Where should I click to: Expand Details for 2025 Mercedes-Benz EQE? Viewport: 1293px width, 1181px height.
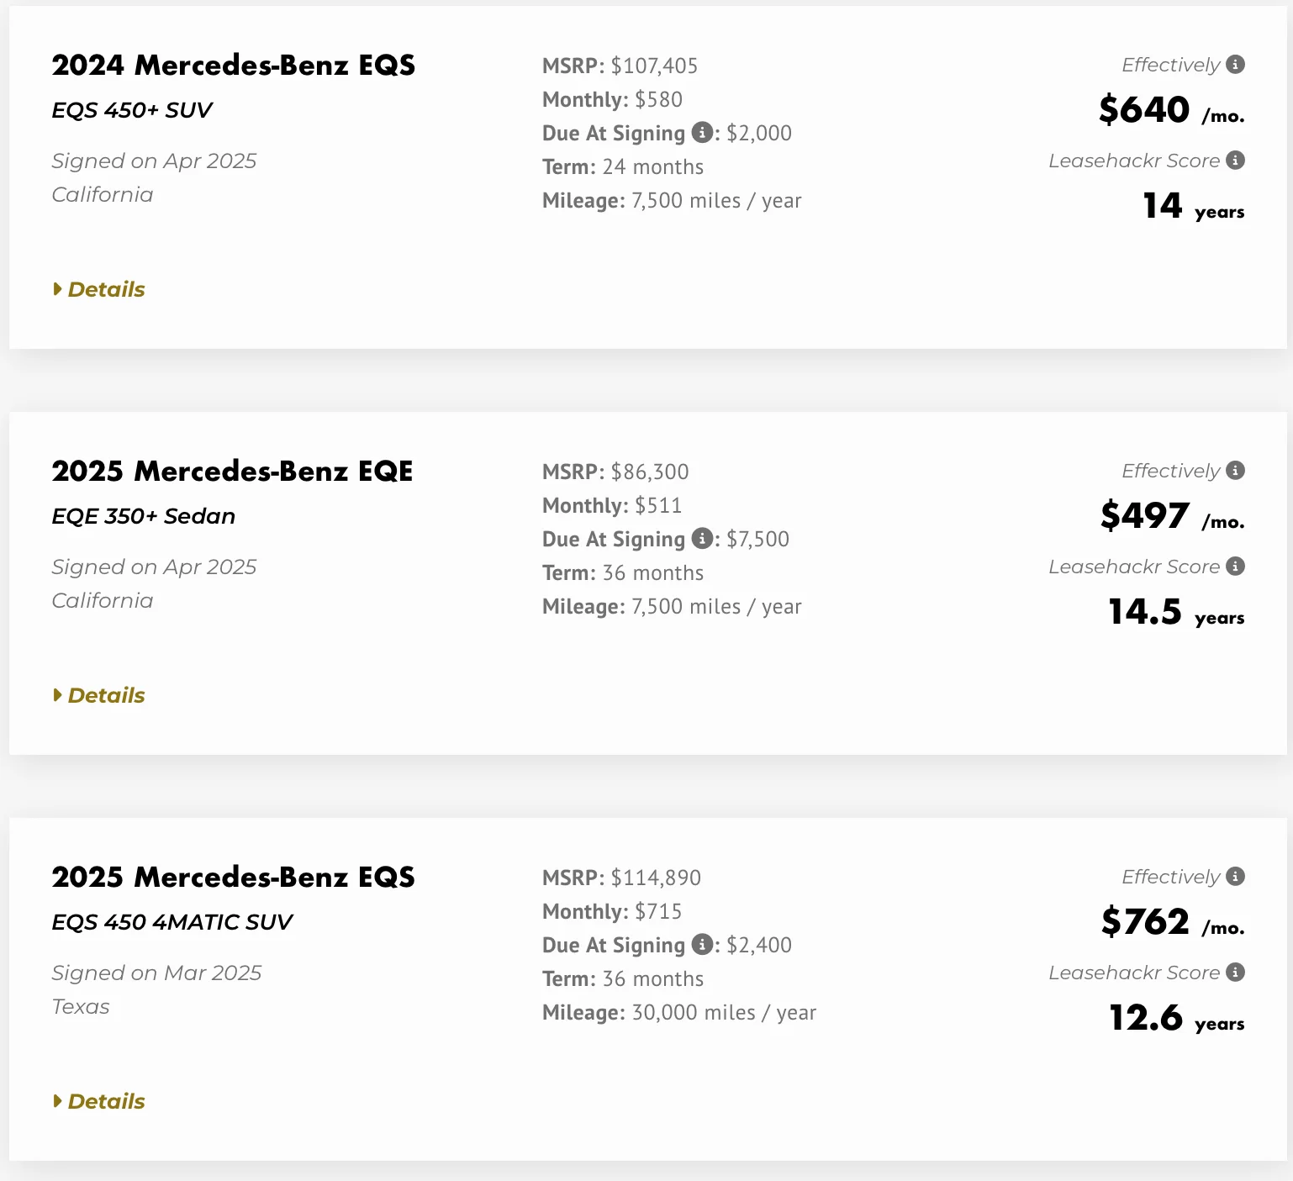click(99, 695)
